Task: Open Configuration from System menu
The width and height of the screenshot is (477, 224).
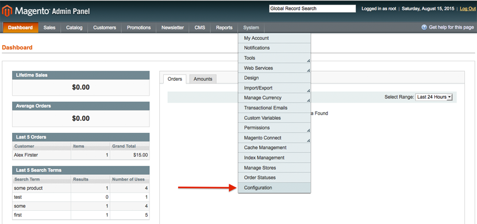Action: [274, 188]
